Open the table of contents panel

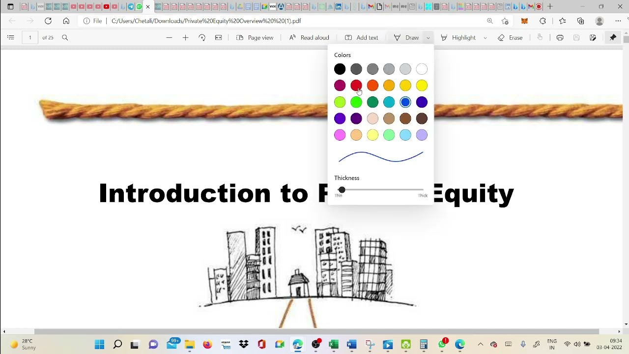pyautogui.click(x=11, y=37)
